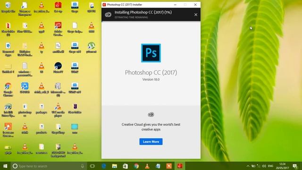Click the Creative Cloud icon above Learn More
This screenshot has height=170, width=302.
pyautogui.click(x=151, y=115)
